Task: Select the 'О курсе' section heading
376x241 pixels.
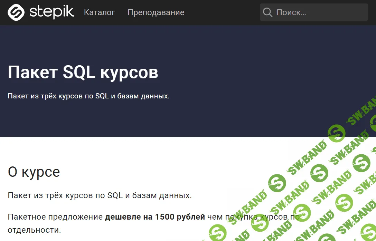Action: click(34, 172)
